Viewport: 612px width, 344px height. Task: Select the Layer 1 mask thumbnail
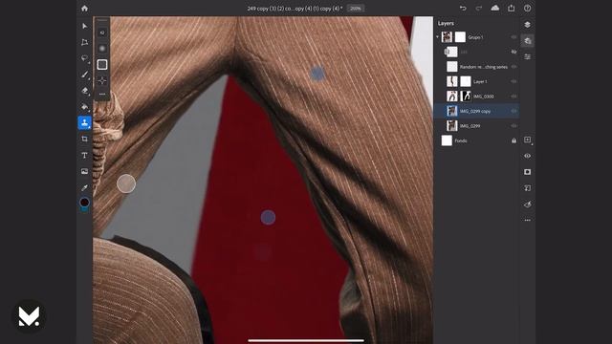click(466, 81)
